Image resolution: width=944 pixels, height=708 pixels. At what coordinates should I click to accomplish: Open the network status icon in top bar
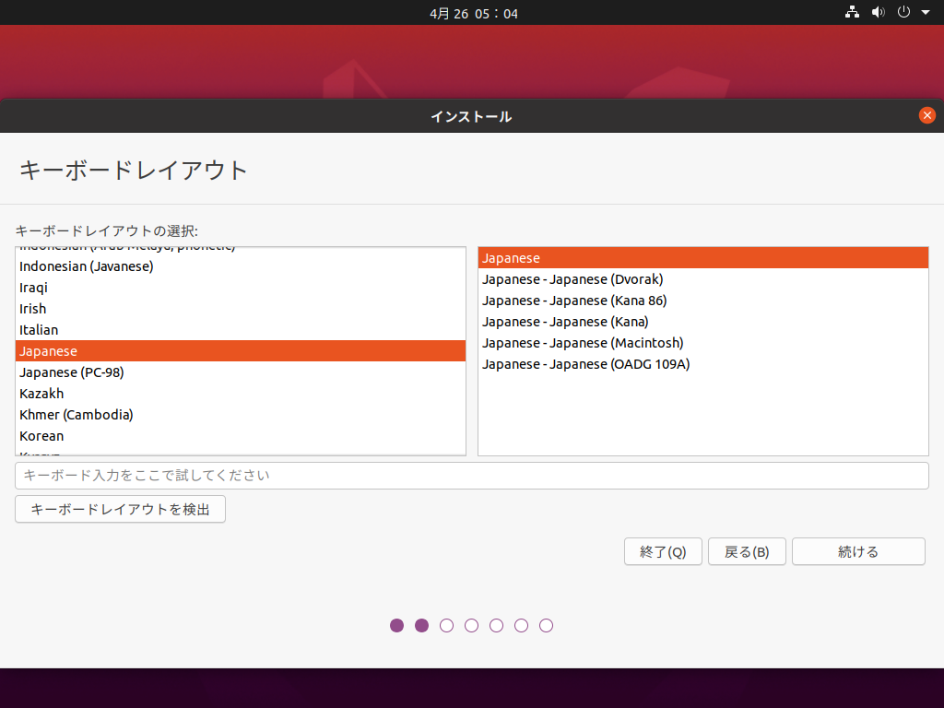[x=852, y=12]
